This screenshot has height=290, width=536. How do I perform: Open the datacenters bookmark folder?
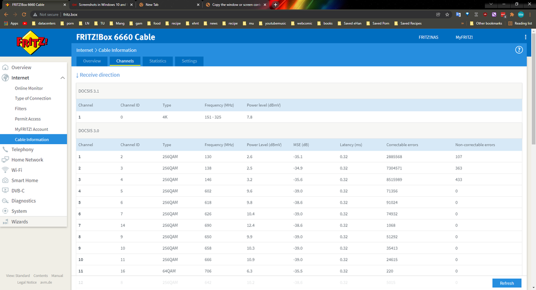(x=43, y=23)
